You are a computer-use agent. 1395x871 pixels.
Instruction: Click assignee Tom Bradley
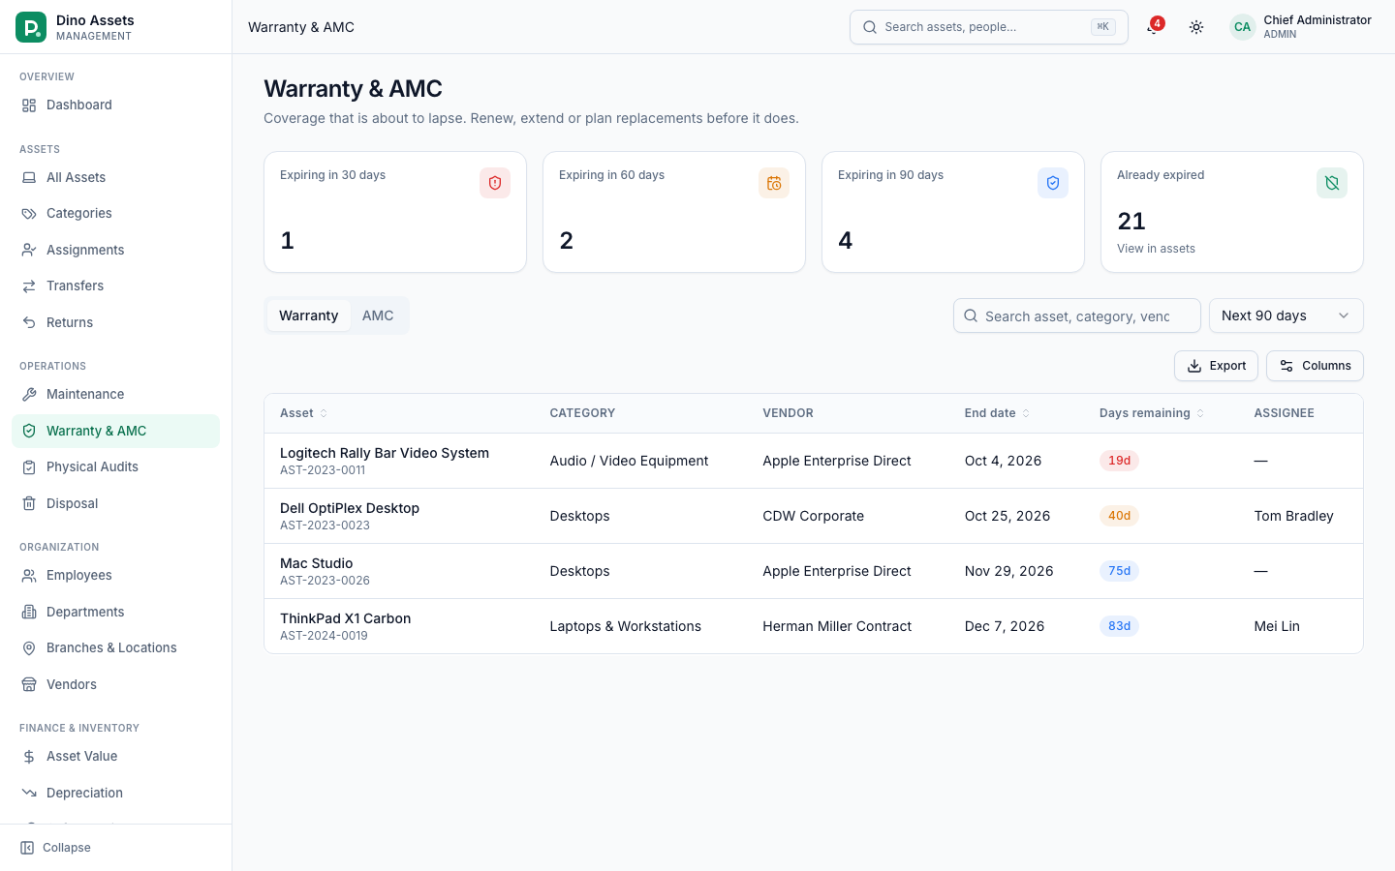coord(1293,516)
